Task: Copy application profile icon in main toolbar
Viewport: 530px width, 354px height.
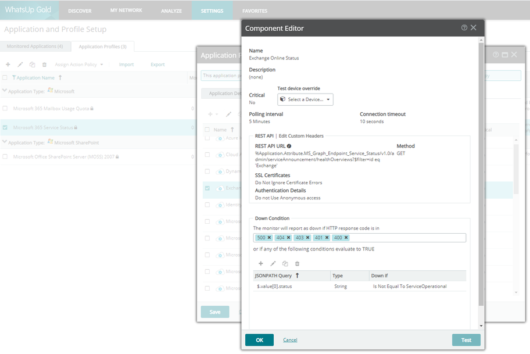Action: click(x=32, y=65)
